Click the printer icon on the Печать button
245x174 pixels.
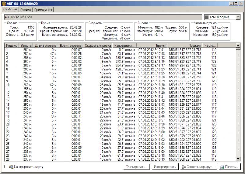click(222, 167)
